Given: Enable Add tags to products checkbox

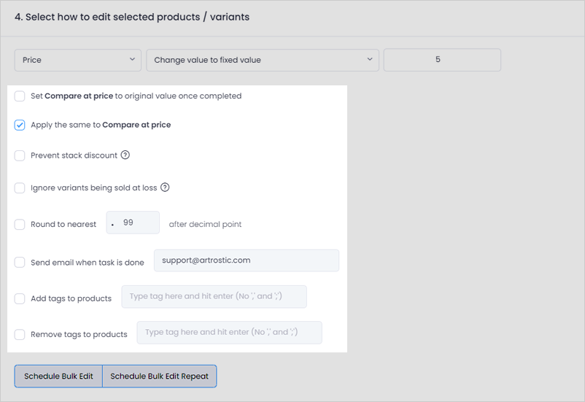Looking at the screenshot, I should coord(20,298).
